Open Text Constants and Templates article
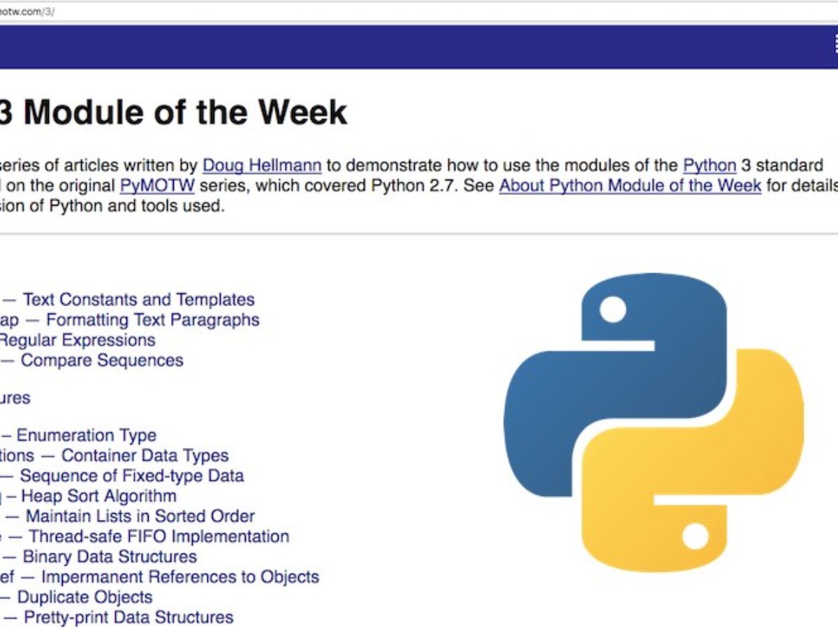838x629 pixels. click(x=140, y=300)
